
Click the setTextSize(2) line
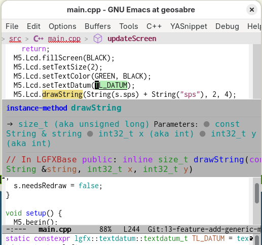coord(58,67)
